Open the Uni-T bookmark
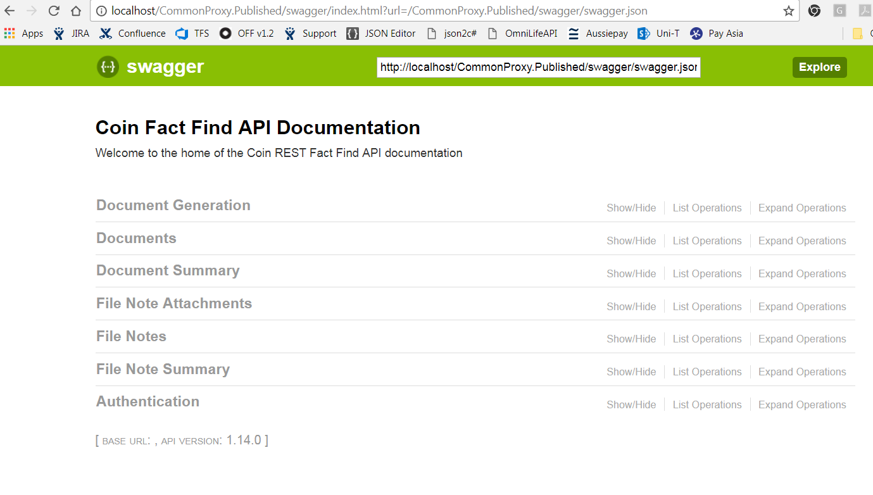873x495 pixels. click(x=658, y=34)
